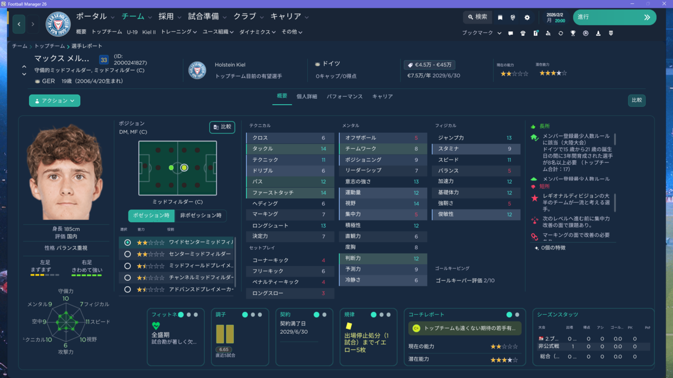Open the ポータル dropdown menu
Viewport: 673px width, 378px height.
[x=95, y=17]
